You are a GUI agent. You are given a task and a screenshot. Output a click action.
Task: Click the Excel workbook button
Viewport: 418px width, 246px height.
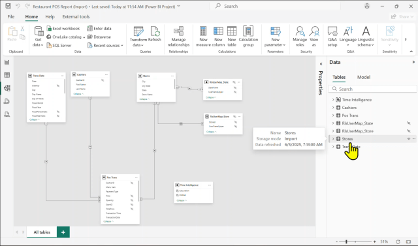pyautogui.click(x=63, y=29)
